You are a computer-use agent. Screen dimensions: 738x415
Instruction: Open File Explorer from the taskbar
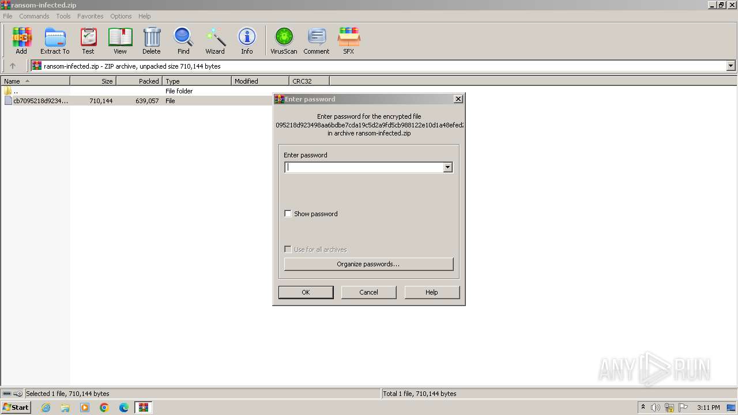[65, 408]
